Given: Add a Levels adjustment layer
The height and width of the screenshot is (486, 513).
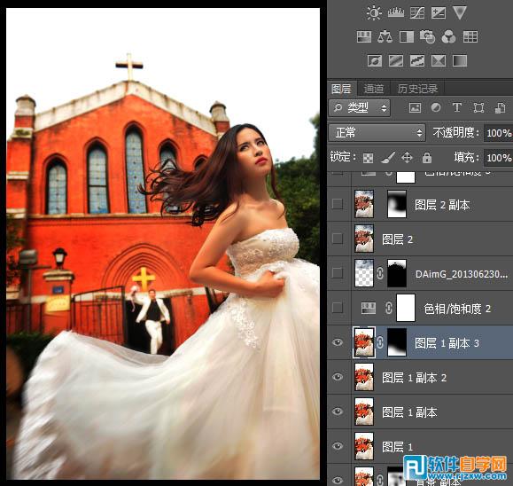Looking at the screenshot, I should (x=395, y=12).
